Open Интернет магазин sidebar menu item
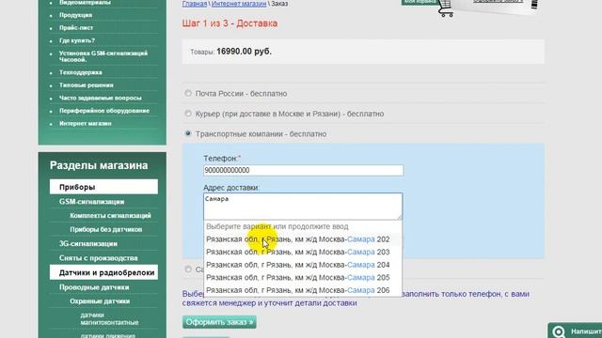The image size is (602, 338). 86,123
